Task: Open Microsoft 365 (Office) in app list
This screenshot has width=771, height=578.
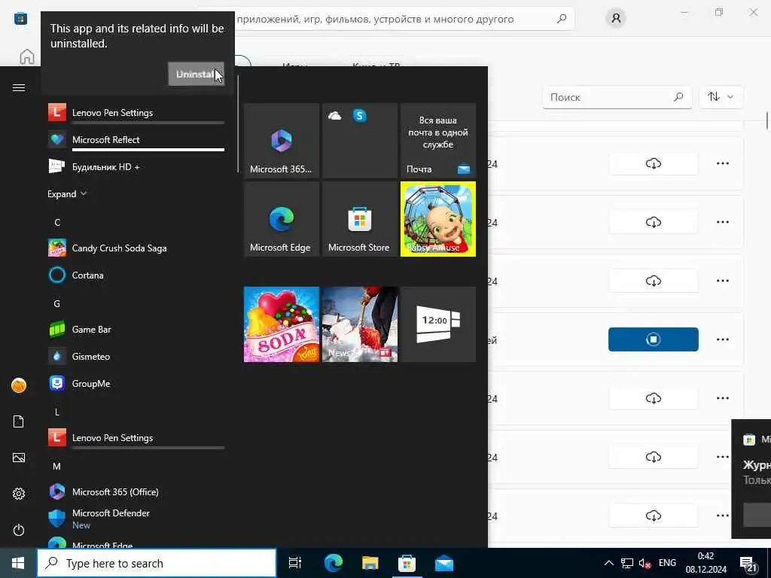Action: point(136,491)
